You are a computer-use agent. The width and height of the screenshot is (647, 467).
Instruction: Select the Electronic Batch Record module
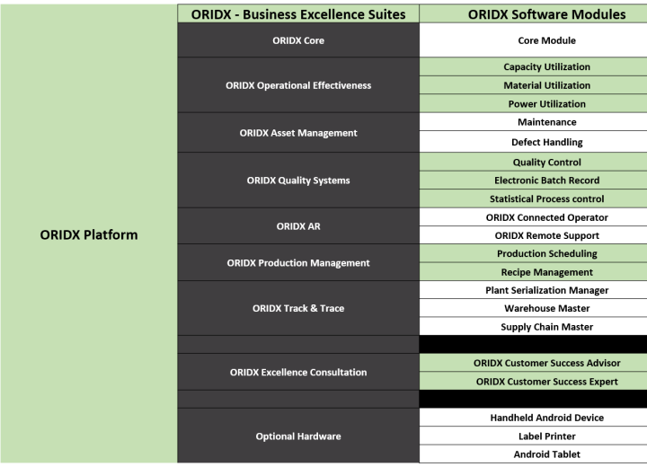pyautogui.click(x=546, y=181)
